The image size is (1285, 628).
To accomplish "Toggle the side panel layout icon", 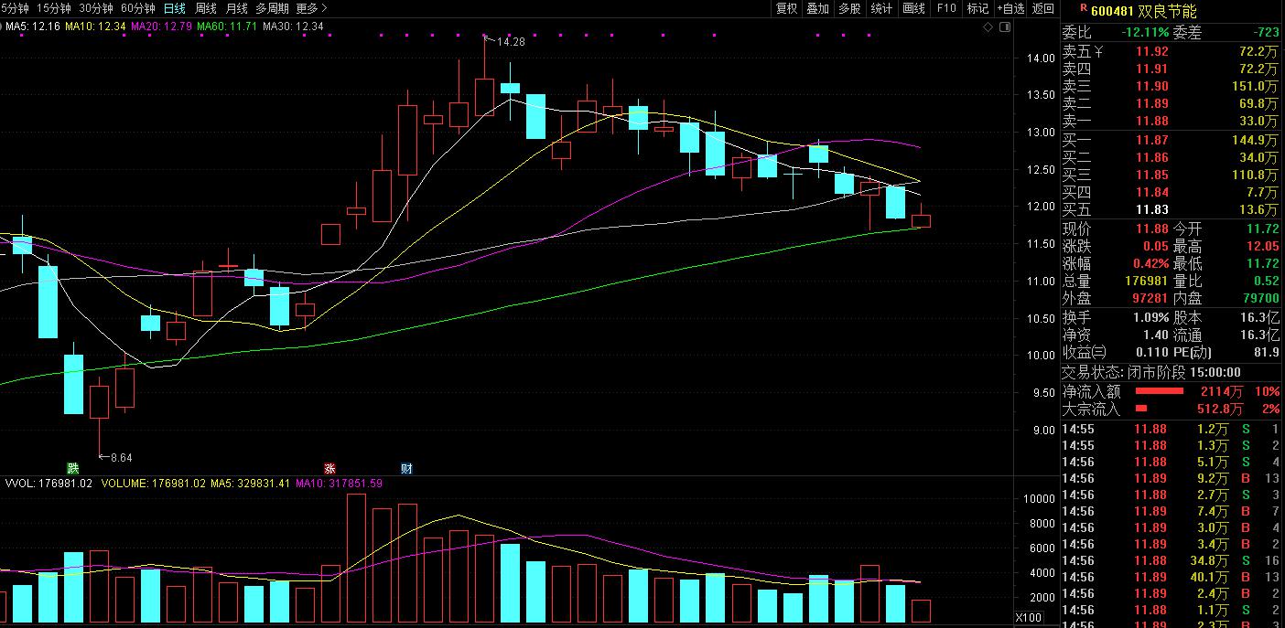I will 1006,27.
